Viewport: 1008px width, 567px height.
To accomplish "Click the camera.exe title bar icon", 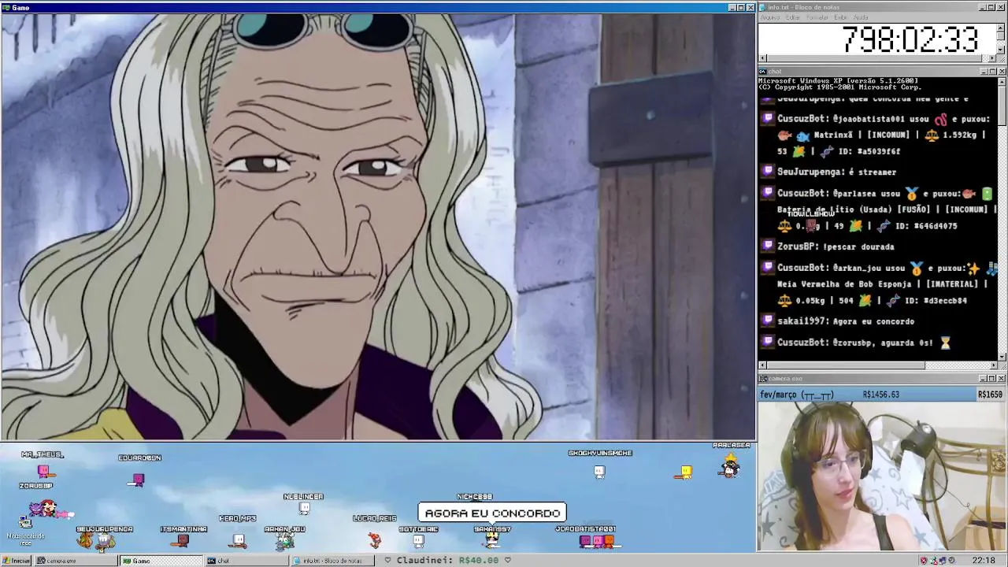I will 762,379.
